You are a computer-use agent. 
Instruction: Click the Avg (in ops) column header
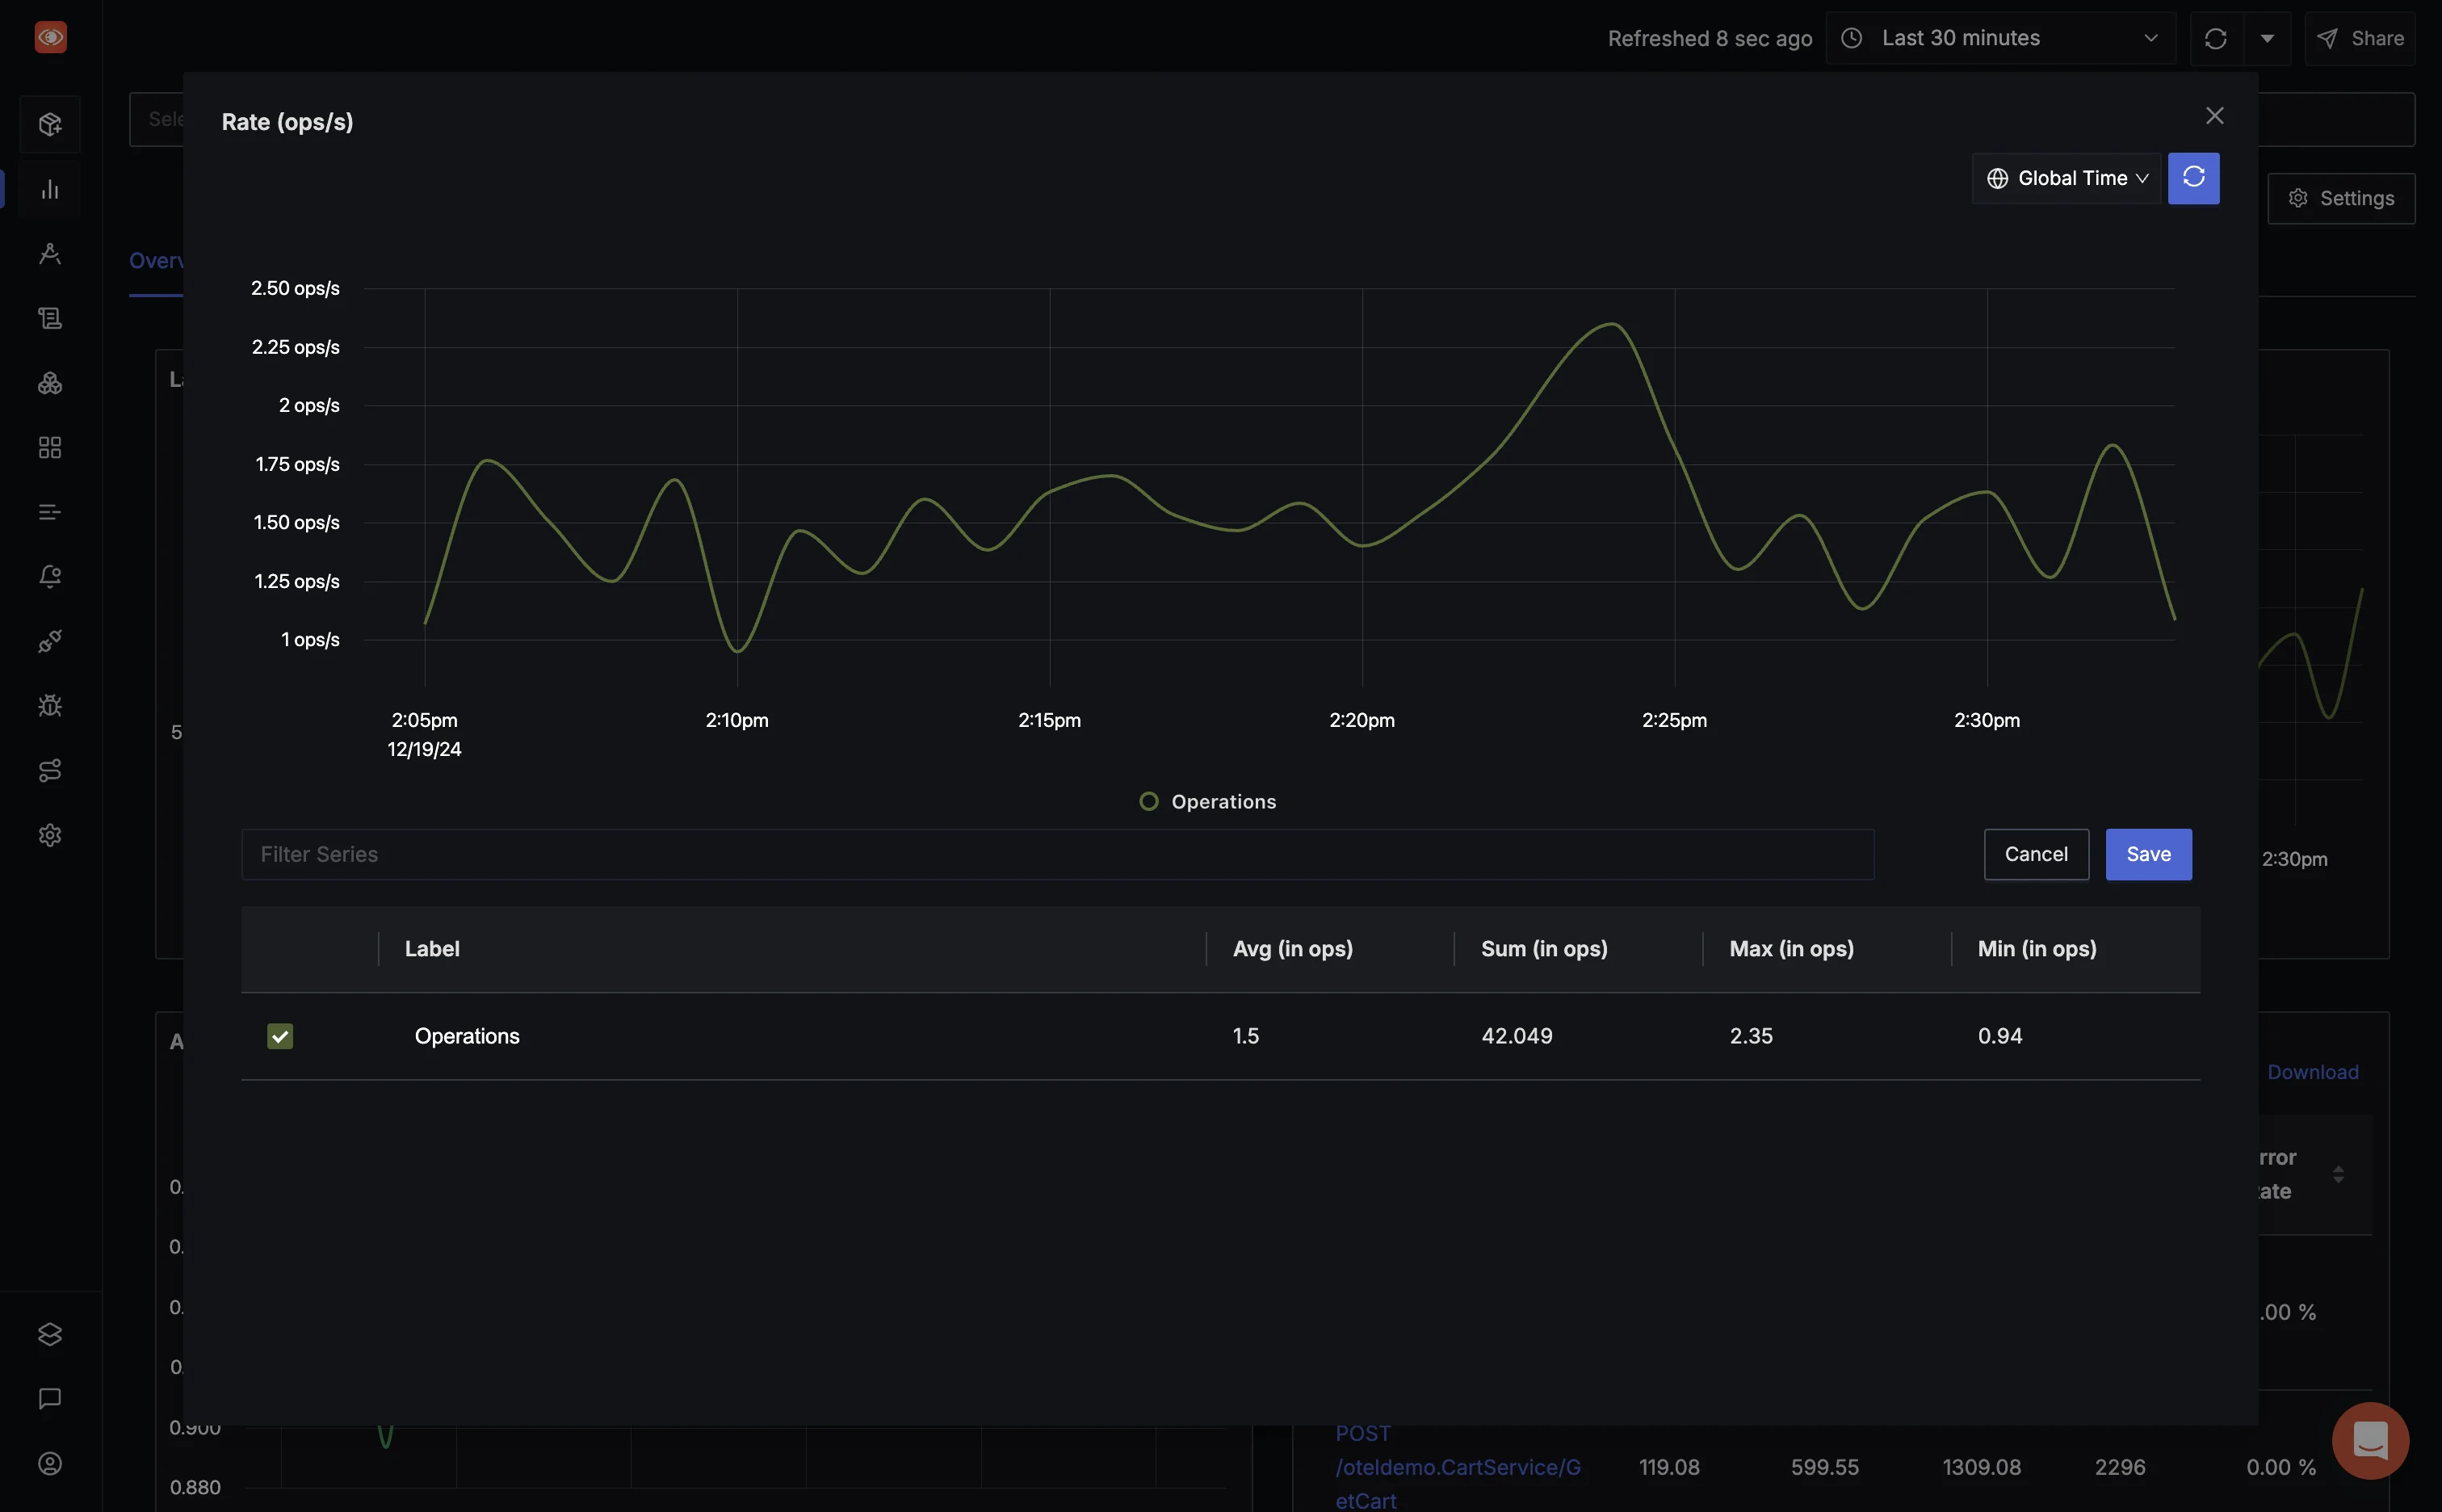[x=1293, y=949]
